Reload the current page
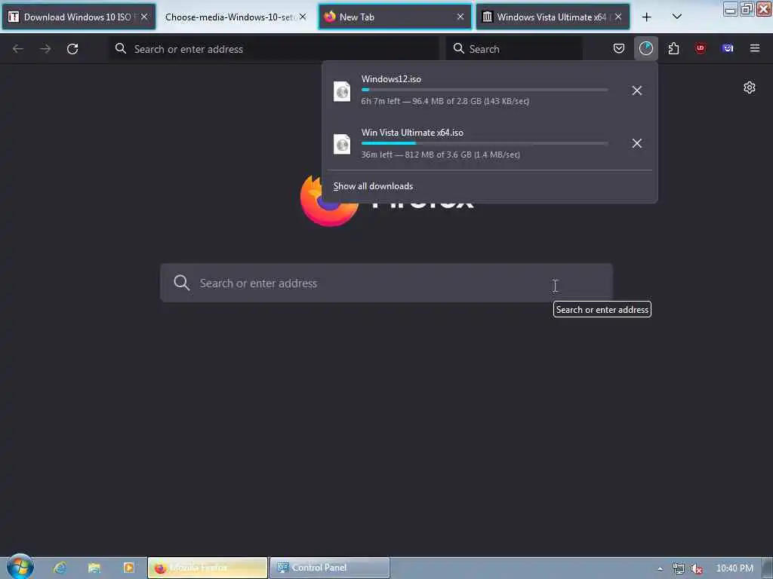 click(72, 49)
